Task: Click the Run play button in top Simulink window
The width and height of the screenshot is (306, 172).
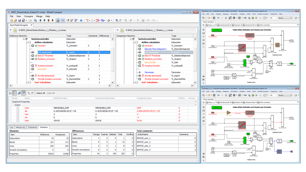Action: point(253,18)
